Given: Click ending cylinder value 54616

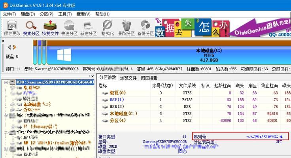Looking at the screenshot, I should coord(272,114).
